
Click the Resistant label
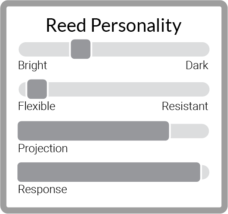point(185,106)
